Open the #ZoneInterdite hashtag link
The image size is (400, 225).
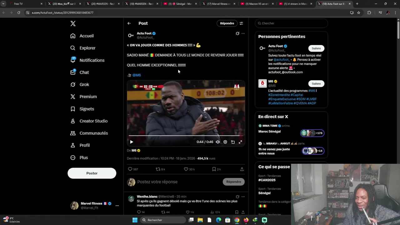point(279,95)
